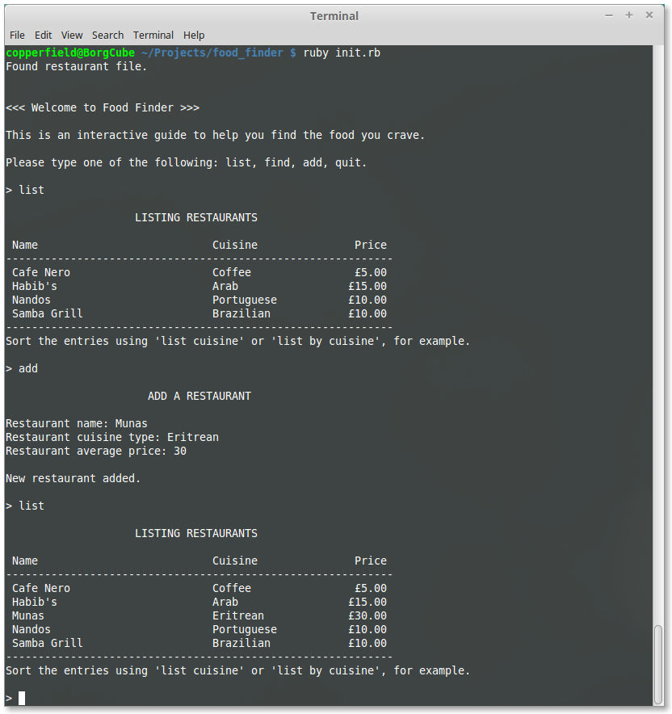Select 'Cafe Nero' in the first listing
672x714 pixels.
(40, 272)
